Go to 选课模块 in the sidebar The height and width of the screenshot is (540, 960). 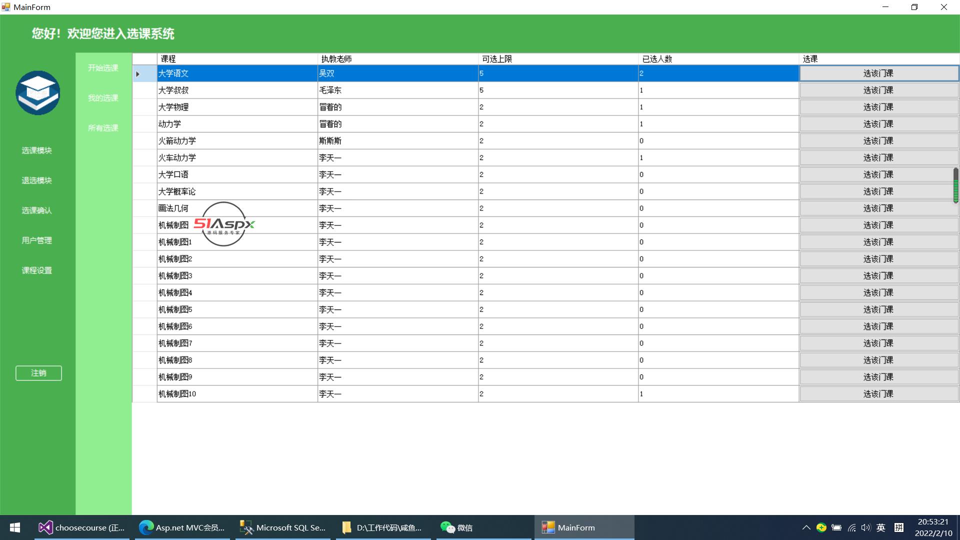tap(36, 150)
